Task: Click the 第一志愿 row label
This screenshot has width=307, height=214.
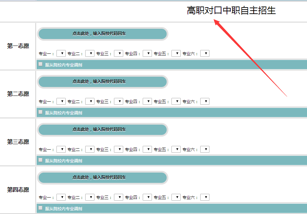Action: [18, 46]
